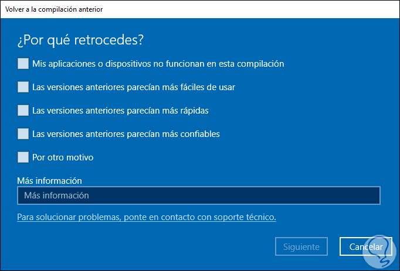Click the right end of the Más información field
The width and height of the screenshot is (400, 271).
[370, 195]
